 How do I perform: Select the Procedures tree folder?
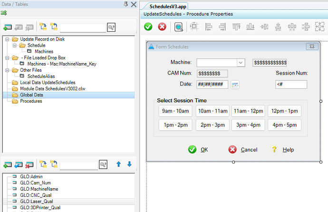click(x=31, y=101)
